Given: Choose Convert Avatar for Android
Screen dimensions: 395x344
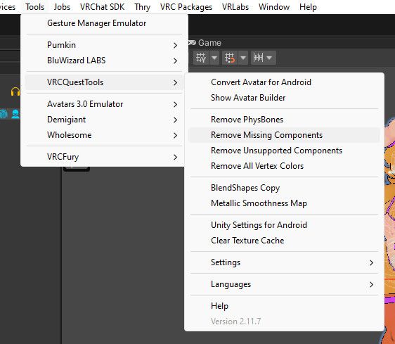Looking at the screenshot, I should coord(284,82).
